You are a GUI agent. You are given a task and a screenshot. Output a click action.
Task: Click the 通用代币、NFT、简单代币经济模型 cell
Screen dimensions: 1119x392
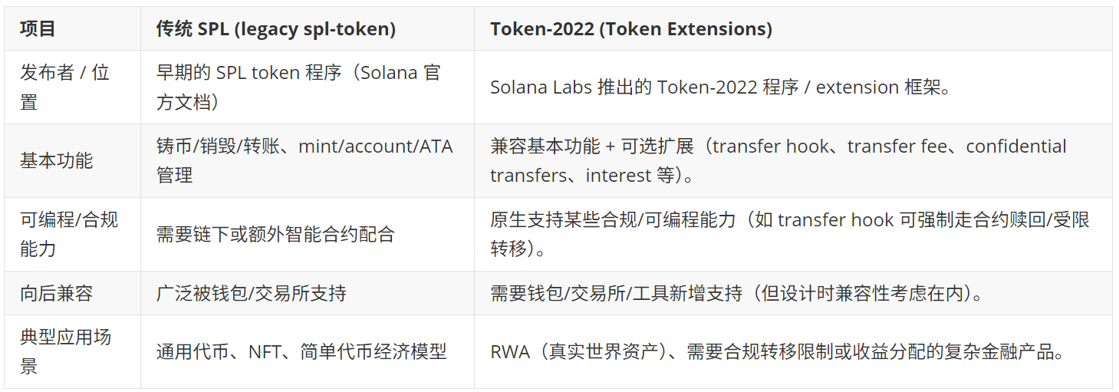(301, 352)
